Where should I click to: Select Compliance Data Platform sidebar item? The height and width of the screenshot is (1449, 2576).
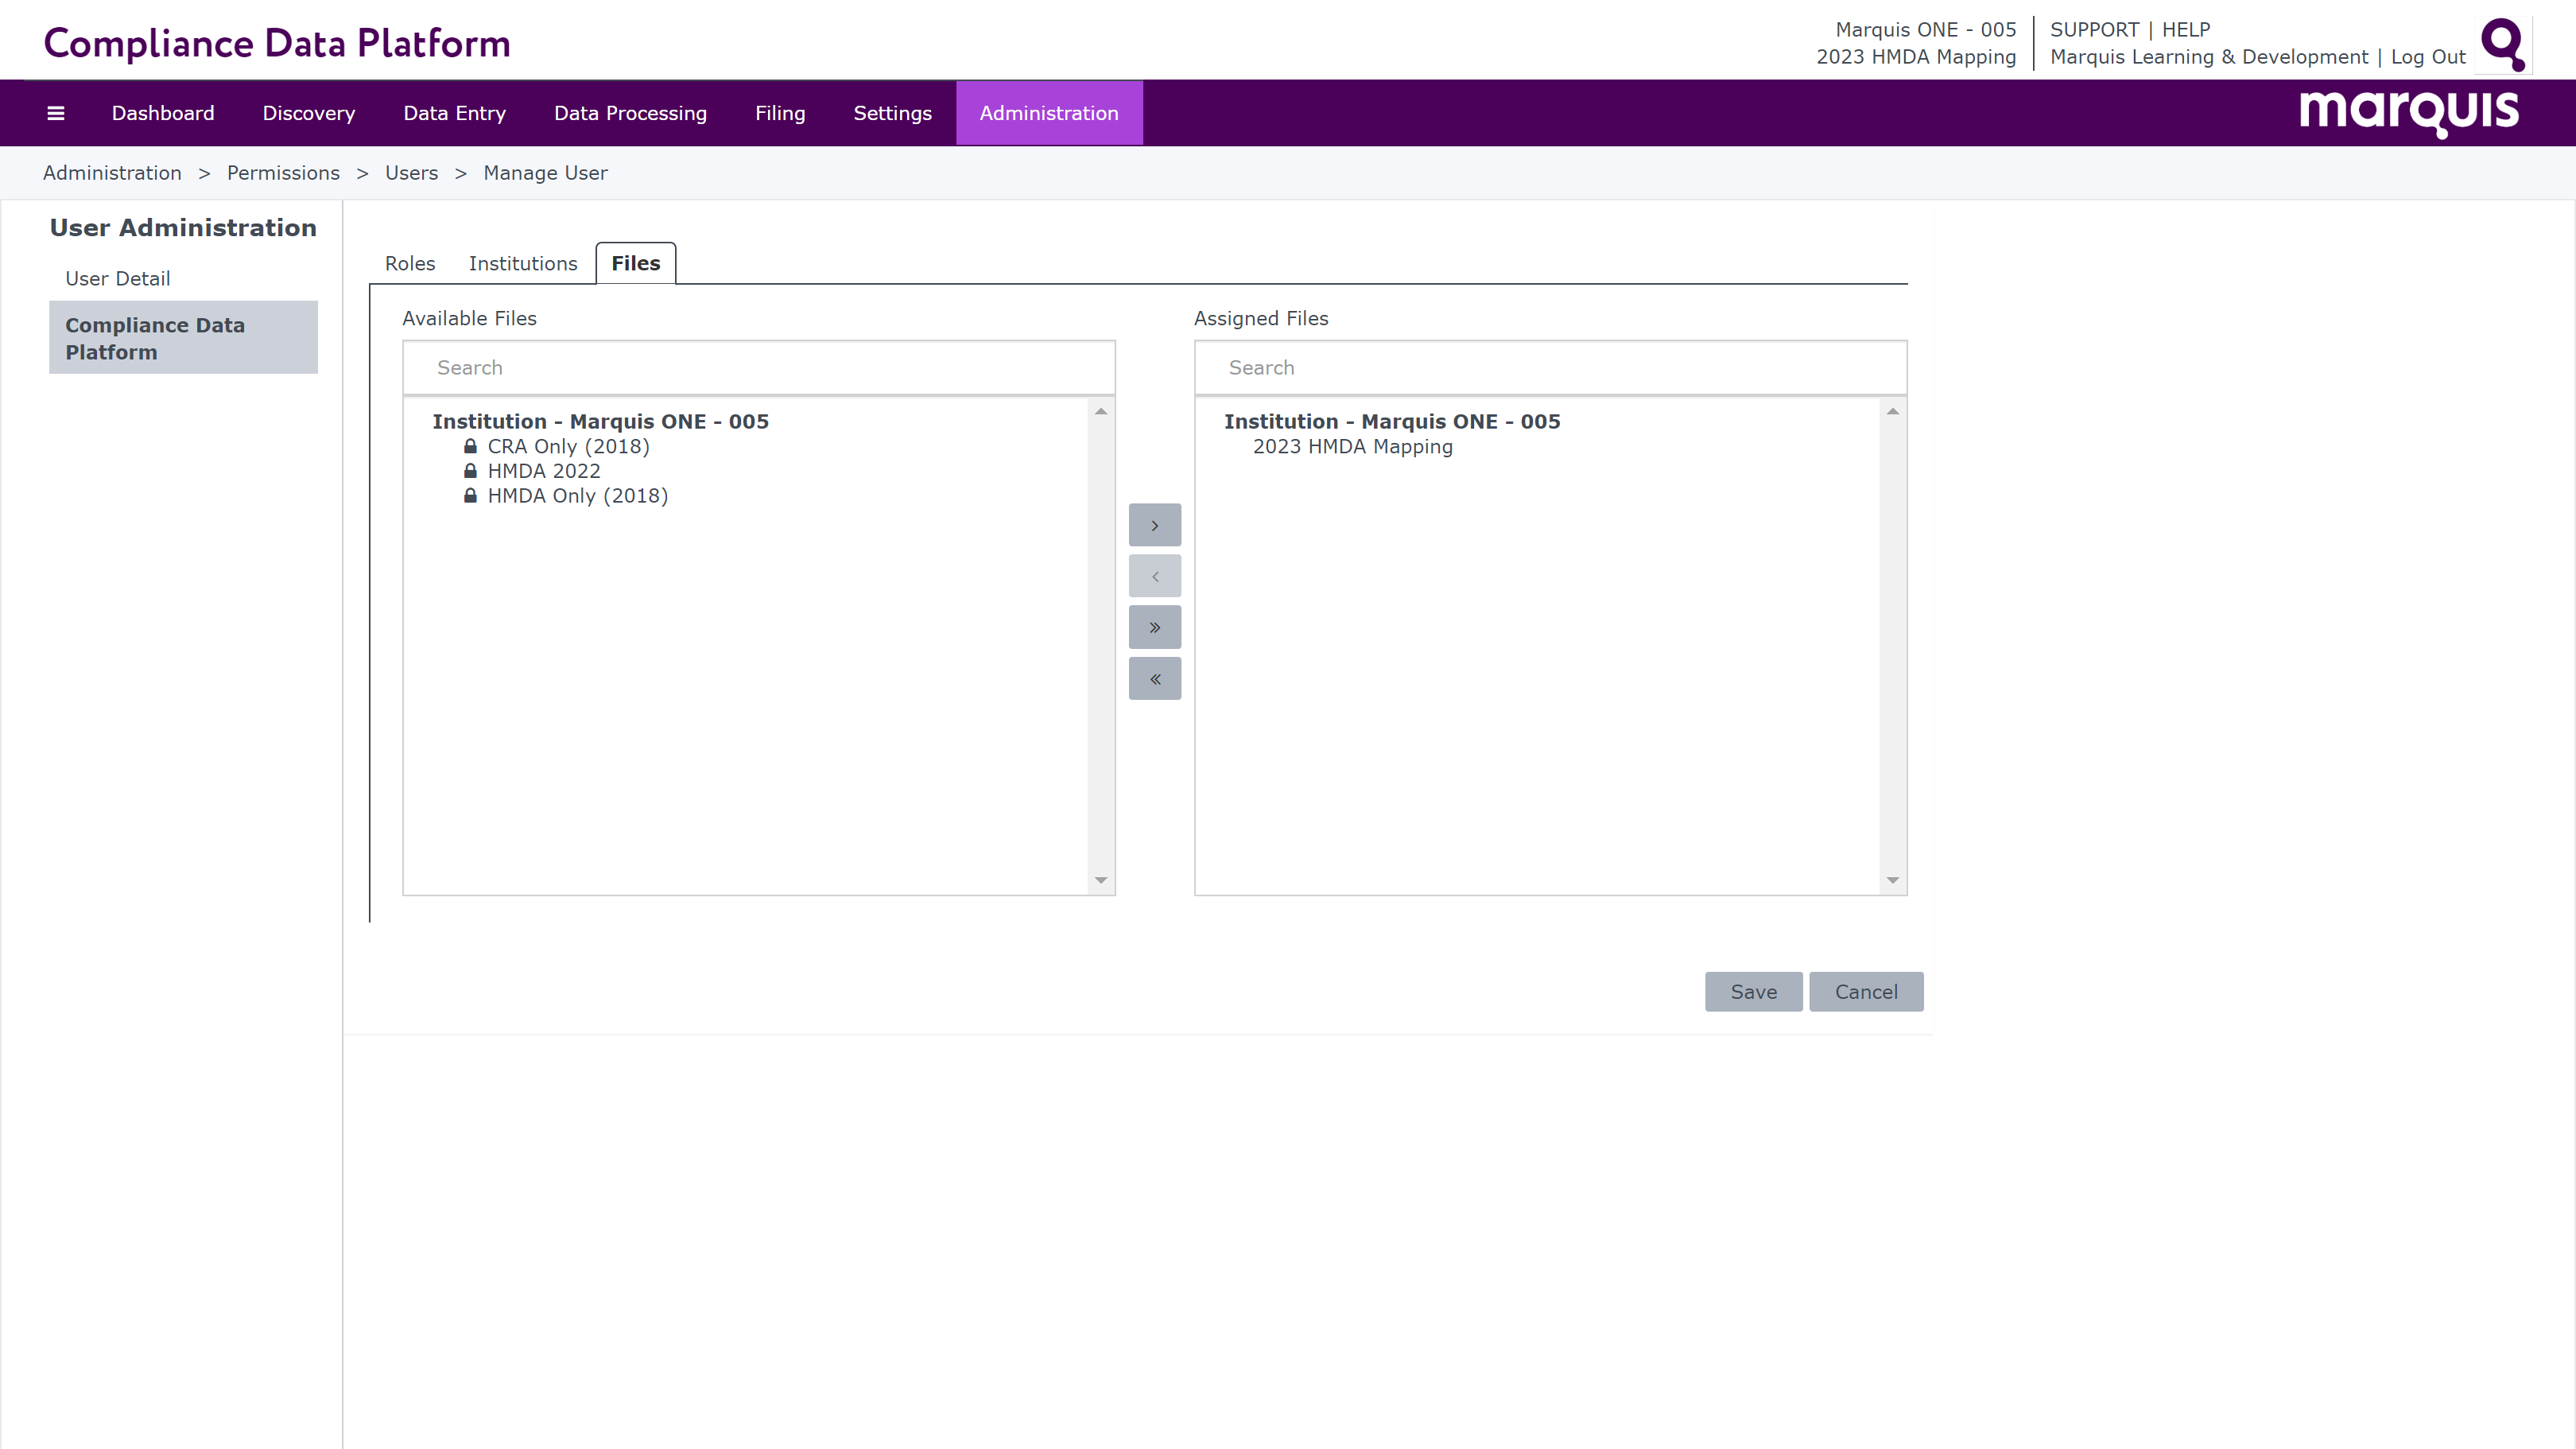pyautogui.click(x=183, y=338)
